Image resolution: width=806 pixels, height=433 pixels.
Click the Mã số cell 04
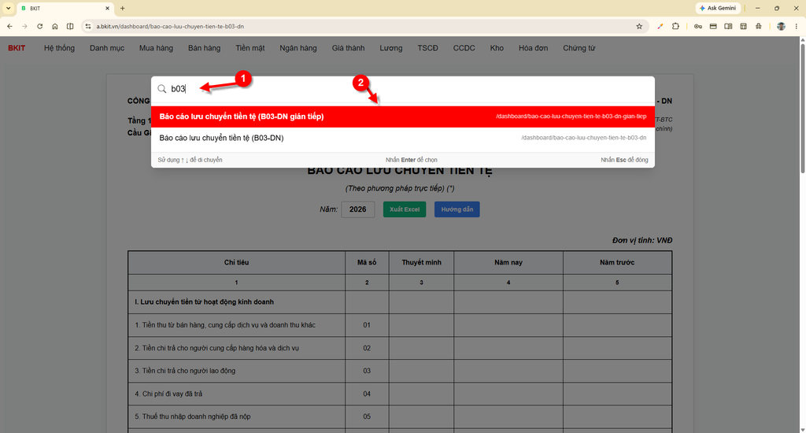[x=367, y=394]
